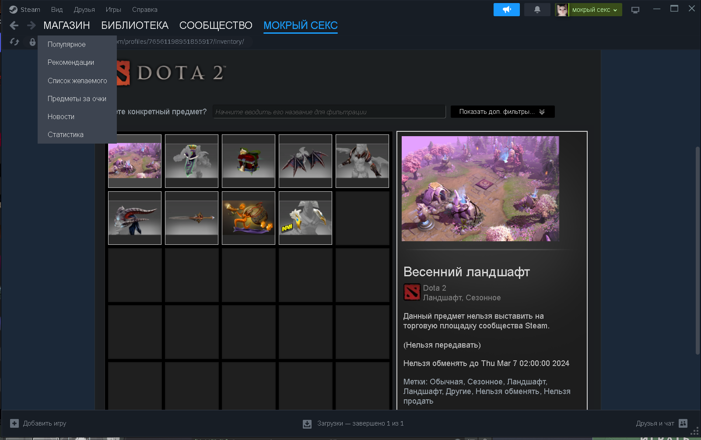Open the МОКРЫЙ СЕКС profile tab
The width and height of the screenshot is (701, 440).
pyautogui.click(x=301, y=25)
